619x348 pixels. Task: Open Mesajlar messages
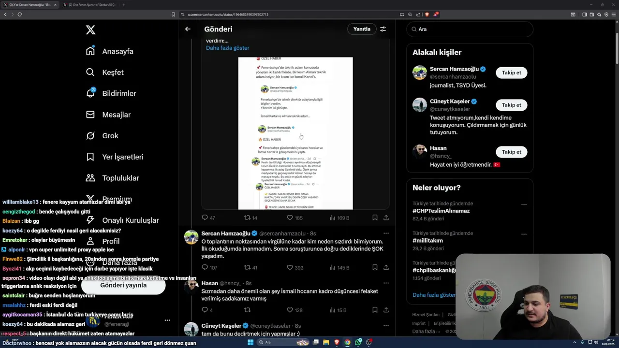coord(108,115)
